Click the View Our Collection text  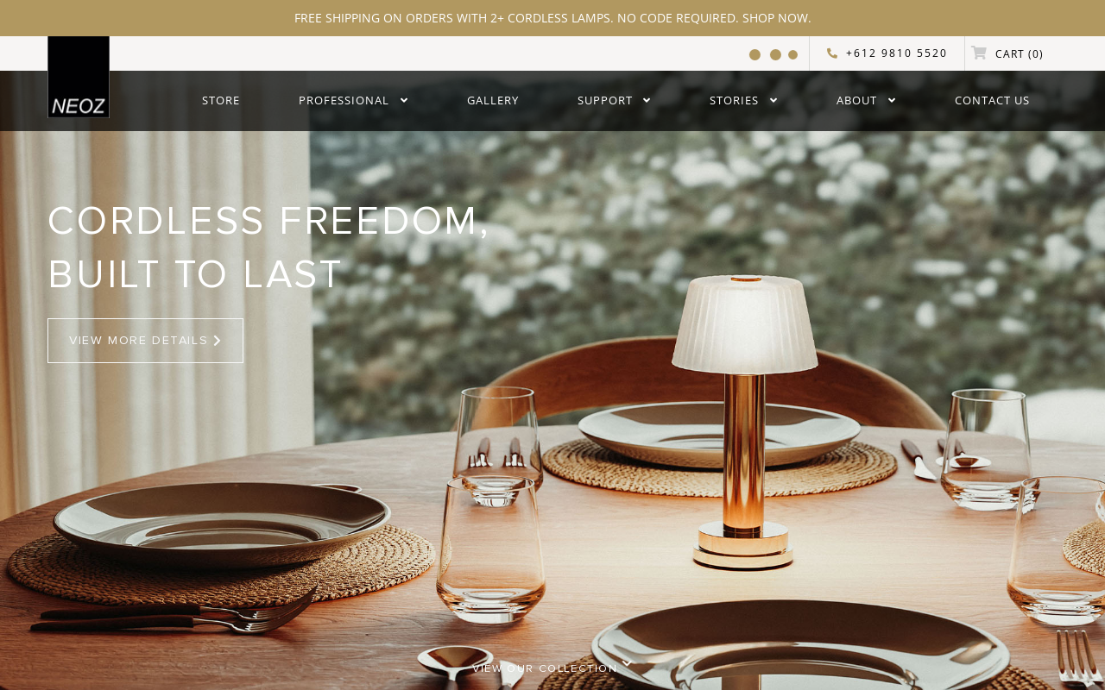click(545, 668)
